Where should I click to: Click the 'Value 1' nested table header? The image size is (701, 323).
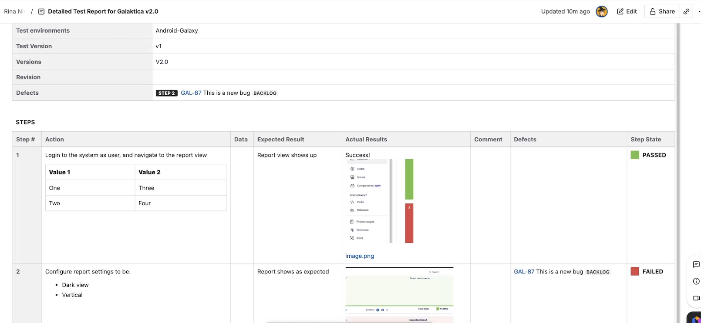pyautogui.click(x=60, y=172)
